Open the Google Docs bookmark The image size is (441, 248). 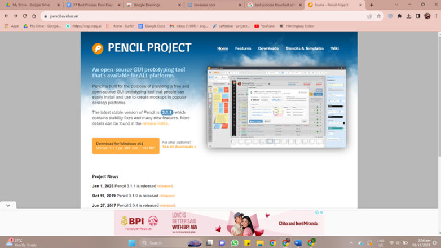(152, 26)
